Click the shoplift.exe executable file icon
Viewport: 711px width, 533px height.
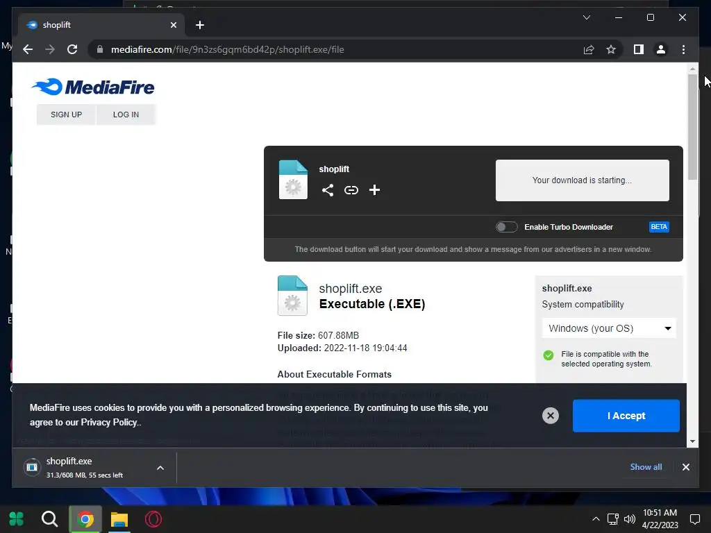(x=292, y=296)
